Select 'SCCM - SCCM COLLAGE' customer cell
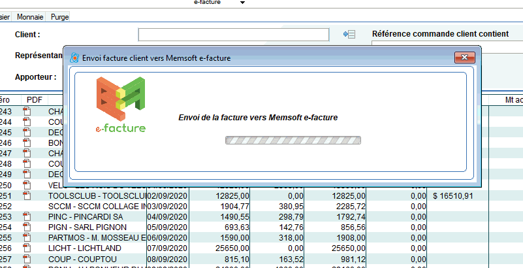This screenshot has width=523, height=268. tap(97, 207)
